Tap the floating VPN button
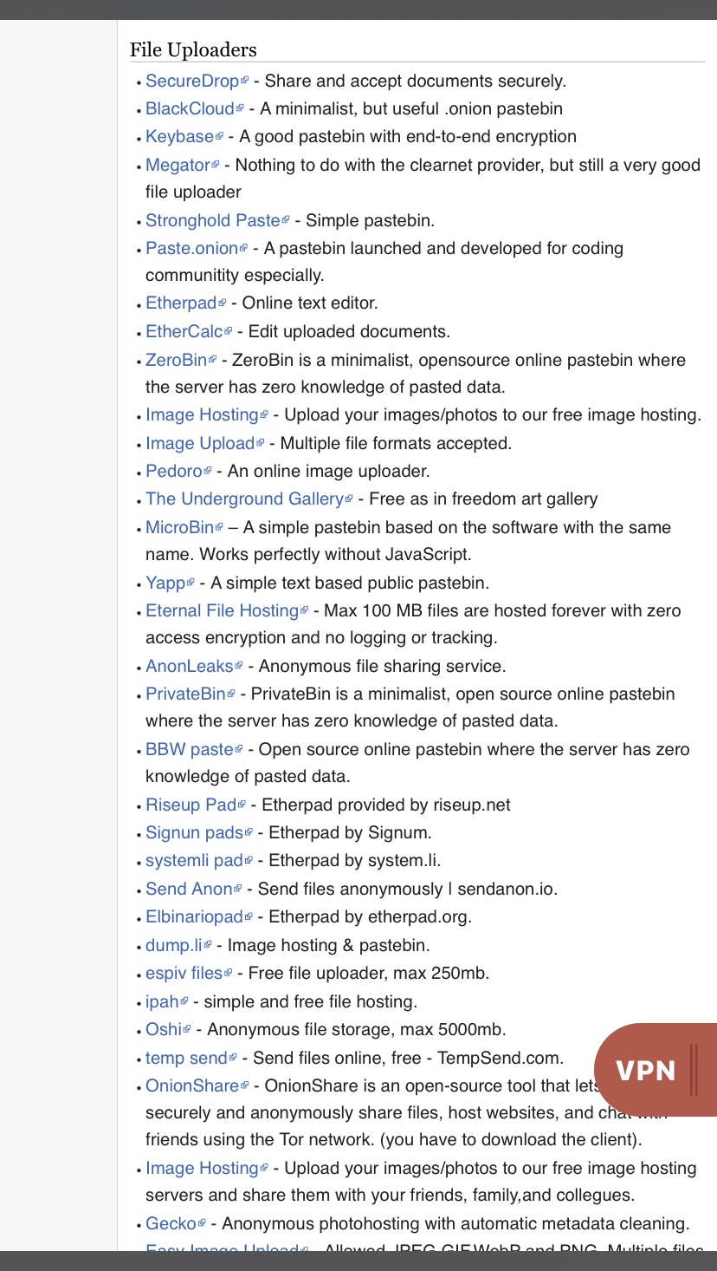717x1271 pixels. (646, 1070)
